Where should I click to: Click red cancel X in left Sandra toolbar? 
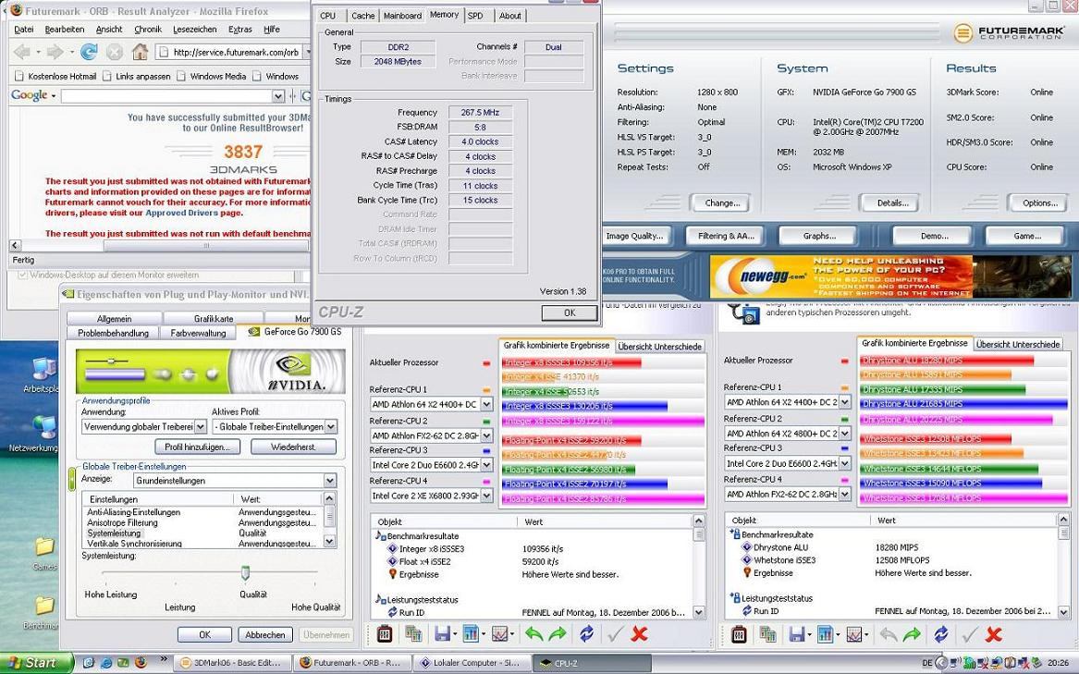(x=639, y=633)
